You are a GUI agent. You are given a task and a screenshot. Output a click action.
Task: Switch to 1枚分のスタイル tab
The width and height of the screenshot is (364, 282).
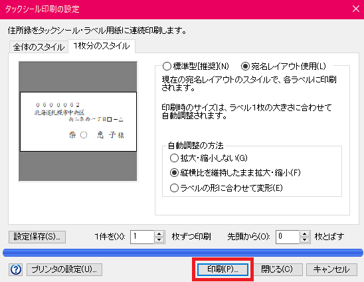[x=102, y=46]
